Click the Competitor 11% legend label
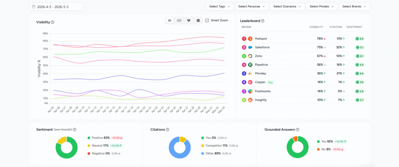Viewport: 399px width, 167px height. coord(216,146)
